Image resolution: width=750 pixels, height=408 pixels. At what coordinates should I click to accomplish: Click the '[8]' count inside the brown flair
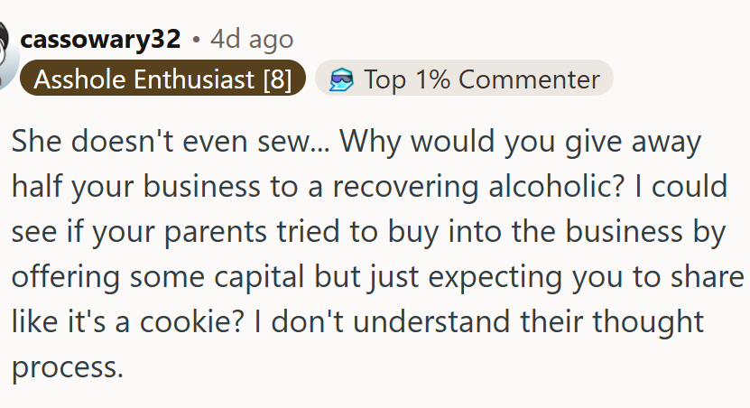[x=277, y=79]
